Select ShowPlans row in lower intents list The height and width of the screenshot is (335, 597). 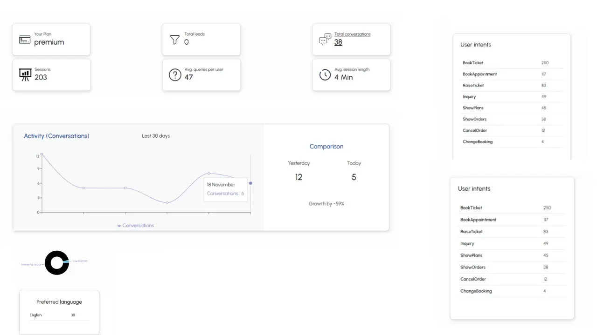(x=512, y=255)
